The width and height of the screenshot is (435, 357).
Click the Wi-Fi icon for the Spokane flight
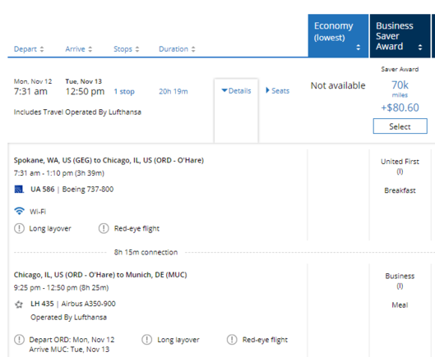(19, 211)
